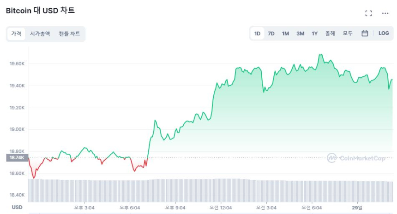The height and width of the screenshot is (214, 397).
Task: Open the calendar date range picker
Action: tap(365, 33)
